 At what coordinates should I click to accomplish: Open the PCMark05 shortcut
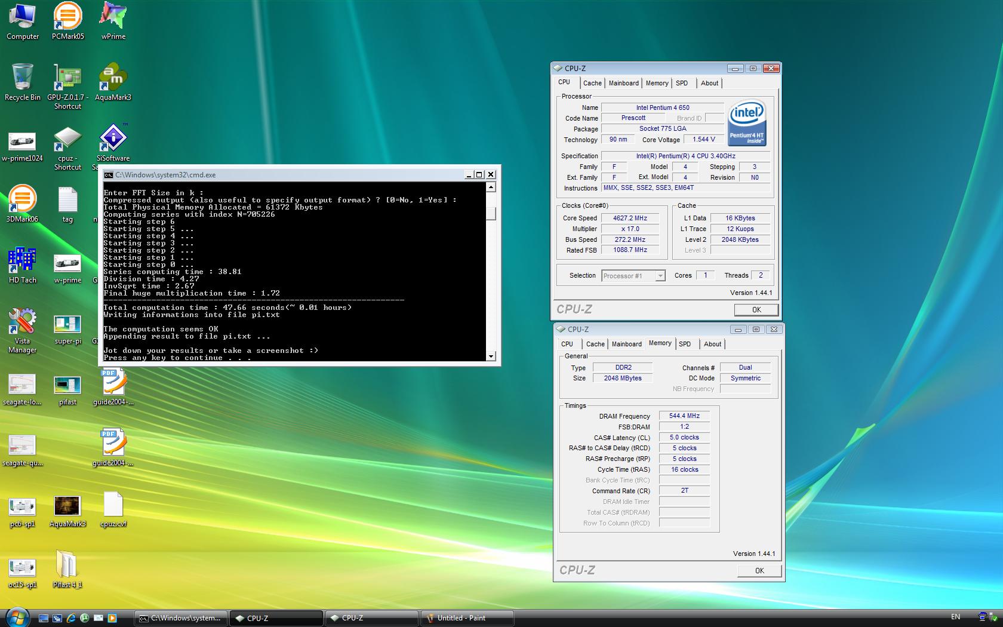tap(67, 21)
